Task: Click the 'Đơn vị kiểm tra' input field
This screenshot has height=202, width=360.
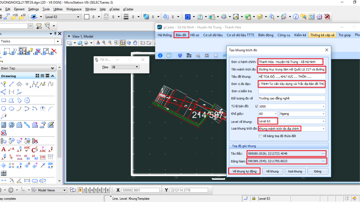Action: pyautogui.click(x=292, y=91)
